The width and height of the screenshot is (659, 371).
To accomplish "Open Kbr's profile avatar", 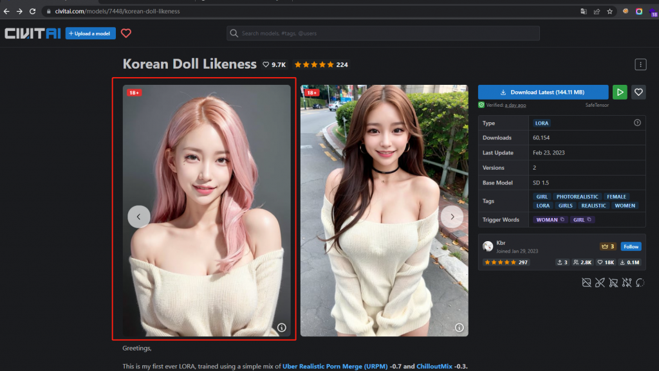I will (x=488, y=246).
